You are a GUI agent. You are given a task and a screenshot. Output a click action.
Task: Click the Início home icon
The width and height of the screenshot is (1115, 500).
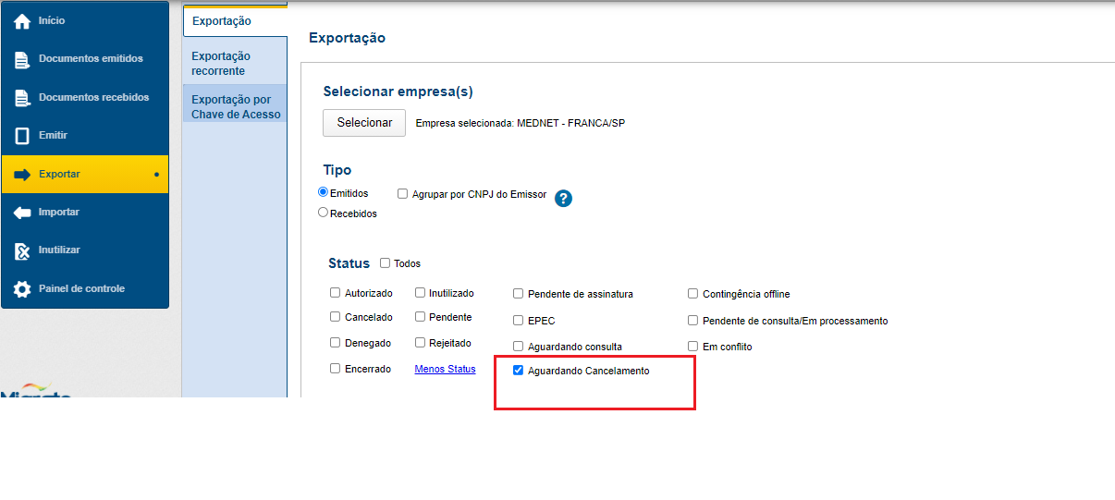click(x=22, y=21)
